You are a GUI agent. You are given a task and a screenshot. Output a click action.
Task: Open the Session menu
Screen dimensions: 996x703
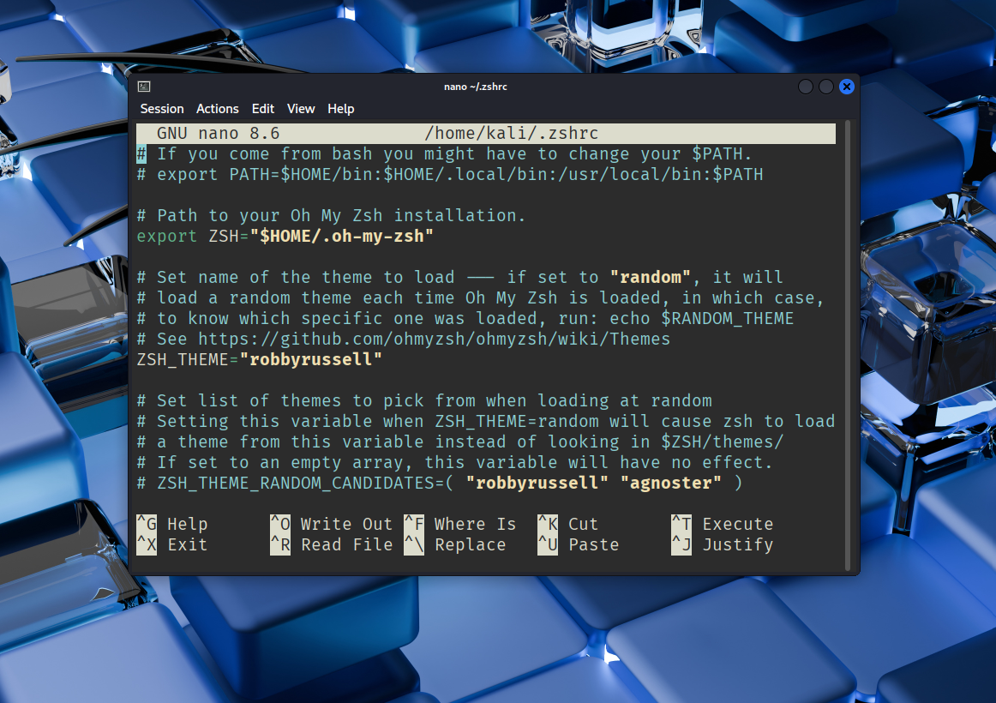162,109
